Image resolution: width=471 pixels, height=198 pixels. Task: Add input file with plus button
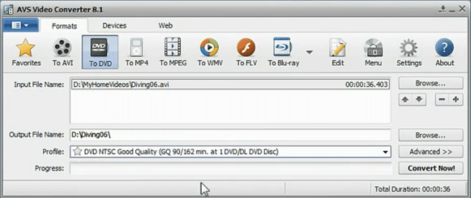tap(456, 100)
